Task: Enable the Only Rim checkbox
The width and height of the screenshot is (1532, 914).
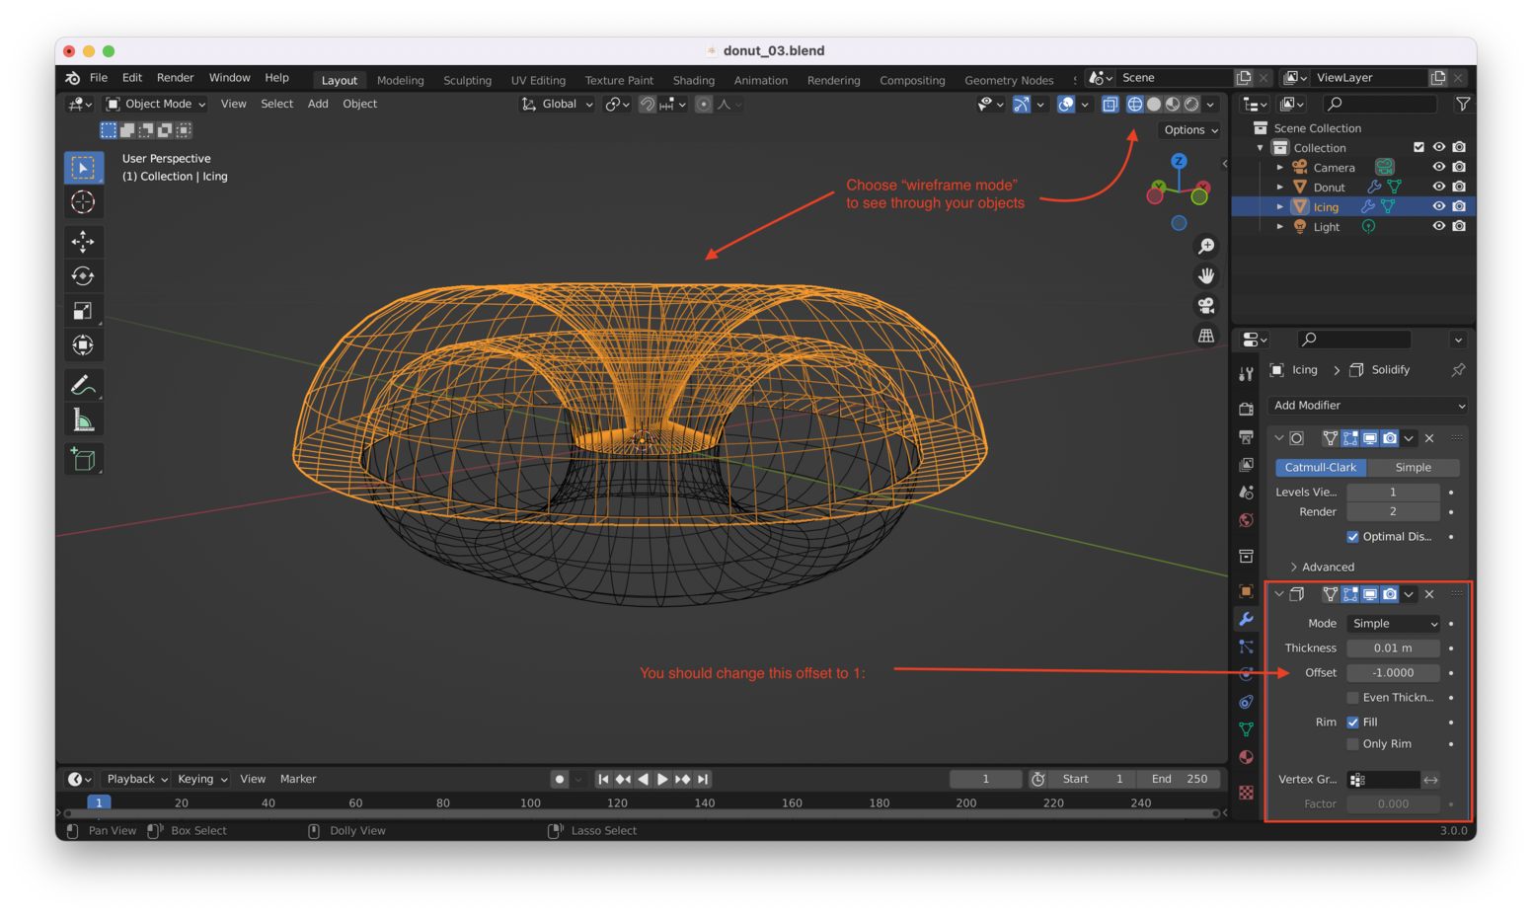Action: click(x=1352, y=744)
